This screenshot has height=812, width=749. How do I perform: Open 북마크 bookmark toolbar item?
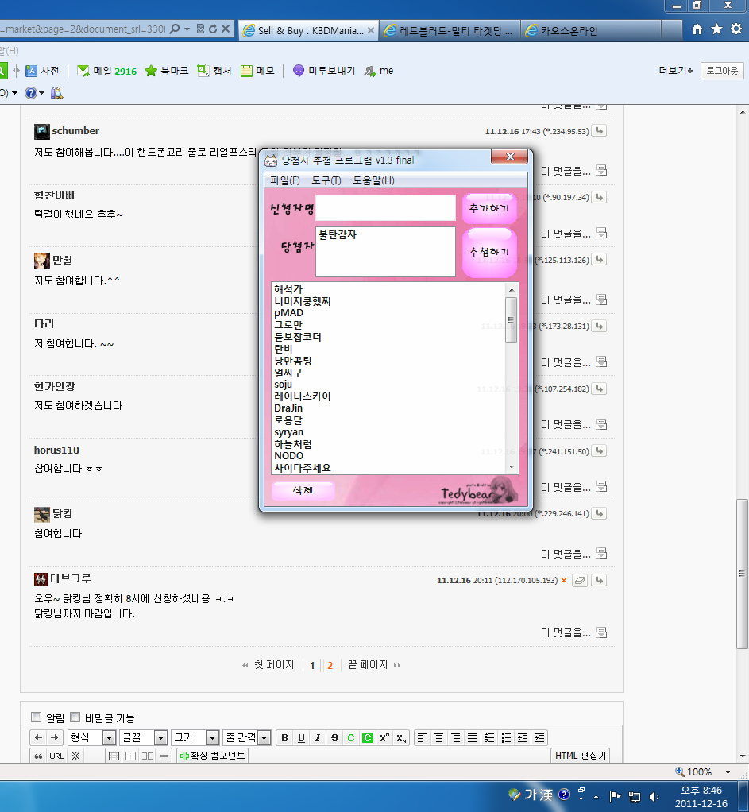click(167, 71)
